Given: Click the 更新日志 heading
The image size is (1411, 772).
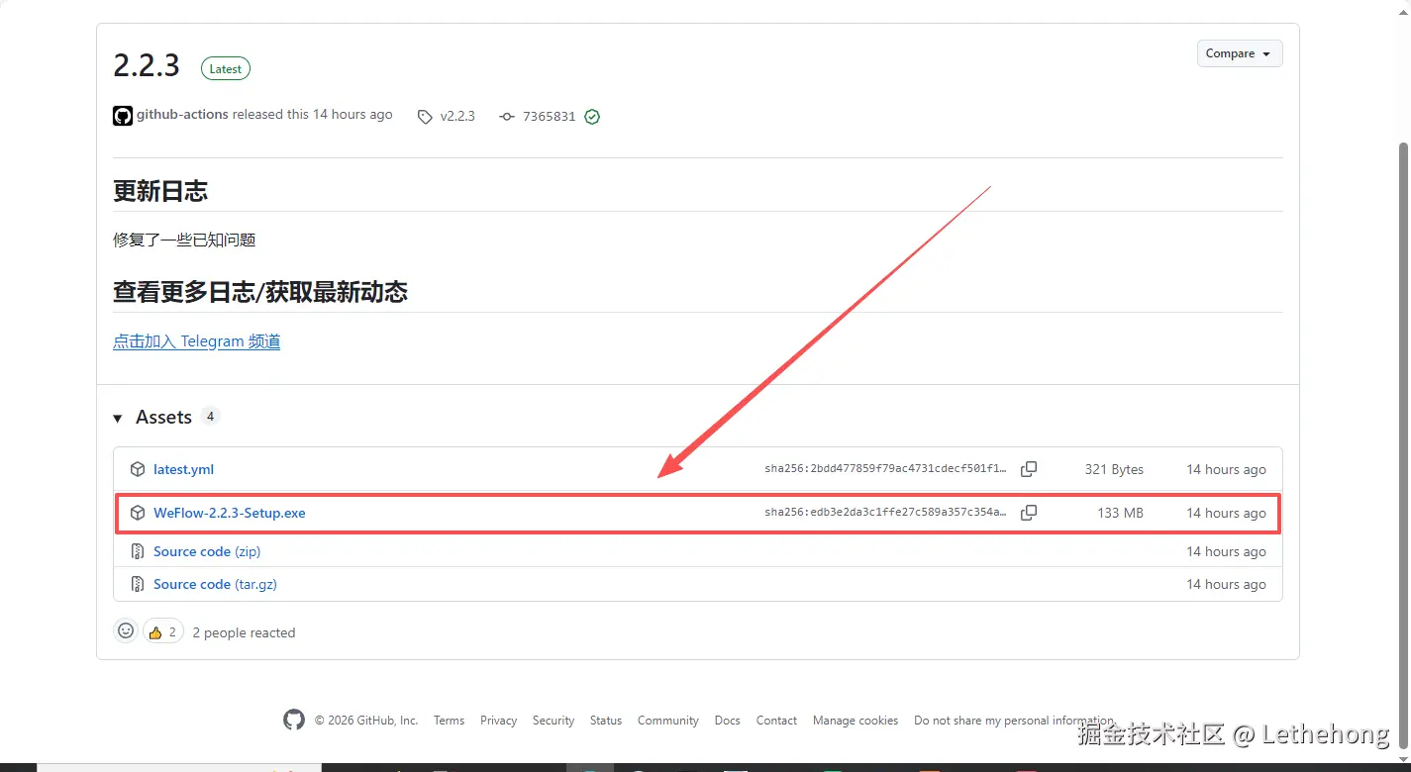Looking at the screenshot, I should 160,191.
